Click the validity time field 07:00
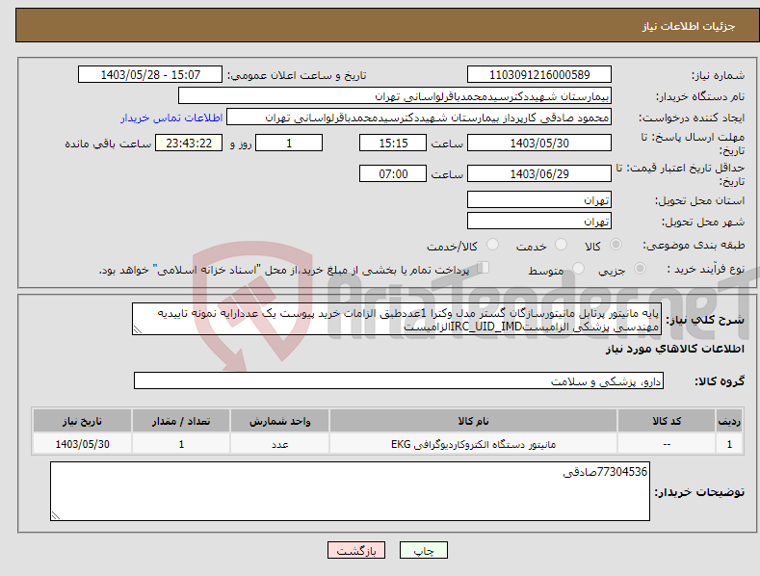The width and height of the screenshot is (760, 576). [393, 173]
